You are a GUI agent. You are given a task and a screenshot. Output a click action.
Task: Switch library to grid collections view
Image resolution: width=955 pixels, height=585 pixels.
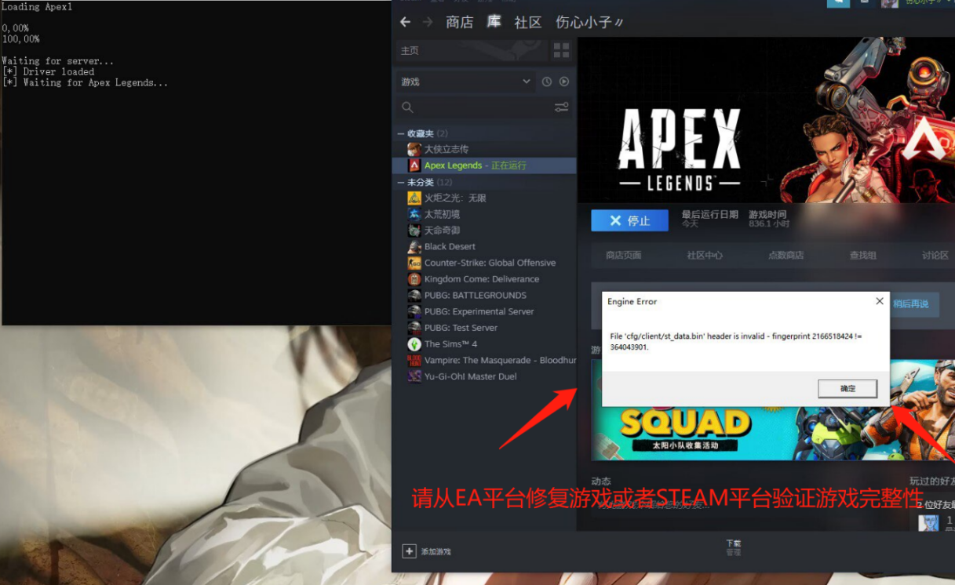[x=561, y=50]
